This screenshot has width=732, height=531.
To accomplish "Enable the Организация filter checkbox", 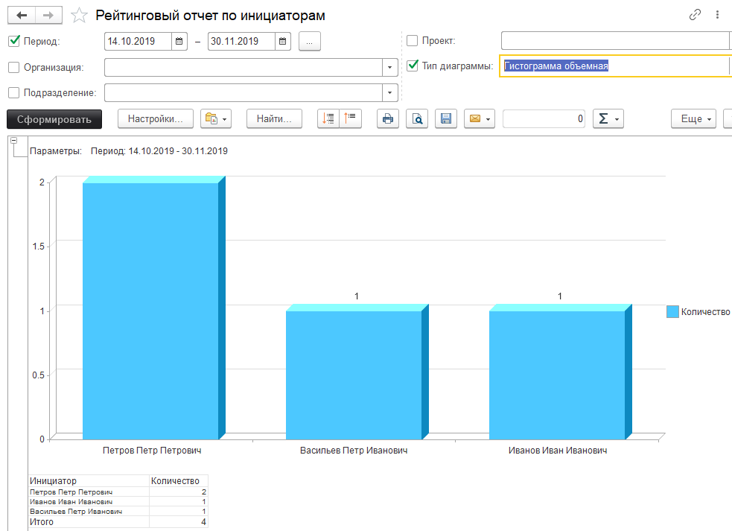I will 13,67.
